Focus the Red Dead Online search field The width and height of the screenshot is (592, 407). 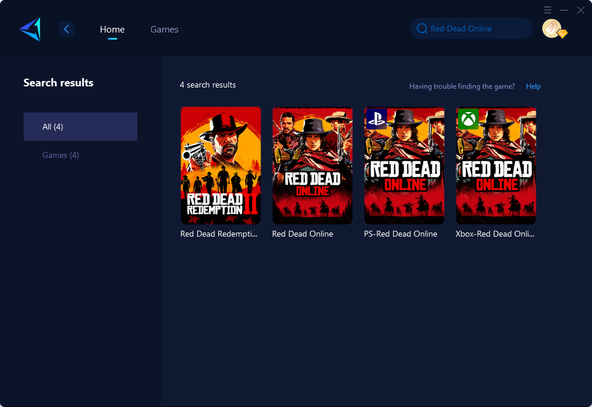pyautogui.click(x=471, y=28)
